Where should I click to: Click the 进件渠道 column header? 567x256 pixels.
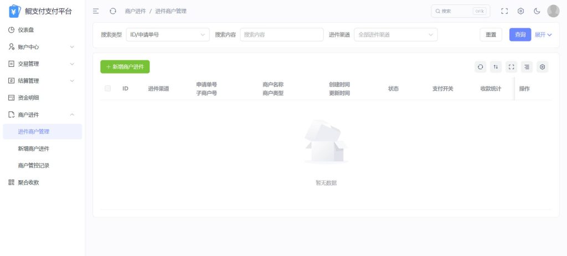pyautogui.click(x=158, y=88)
